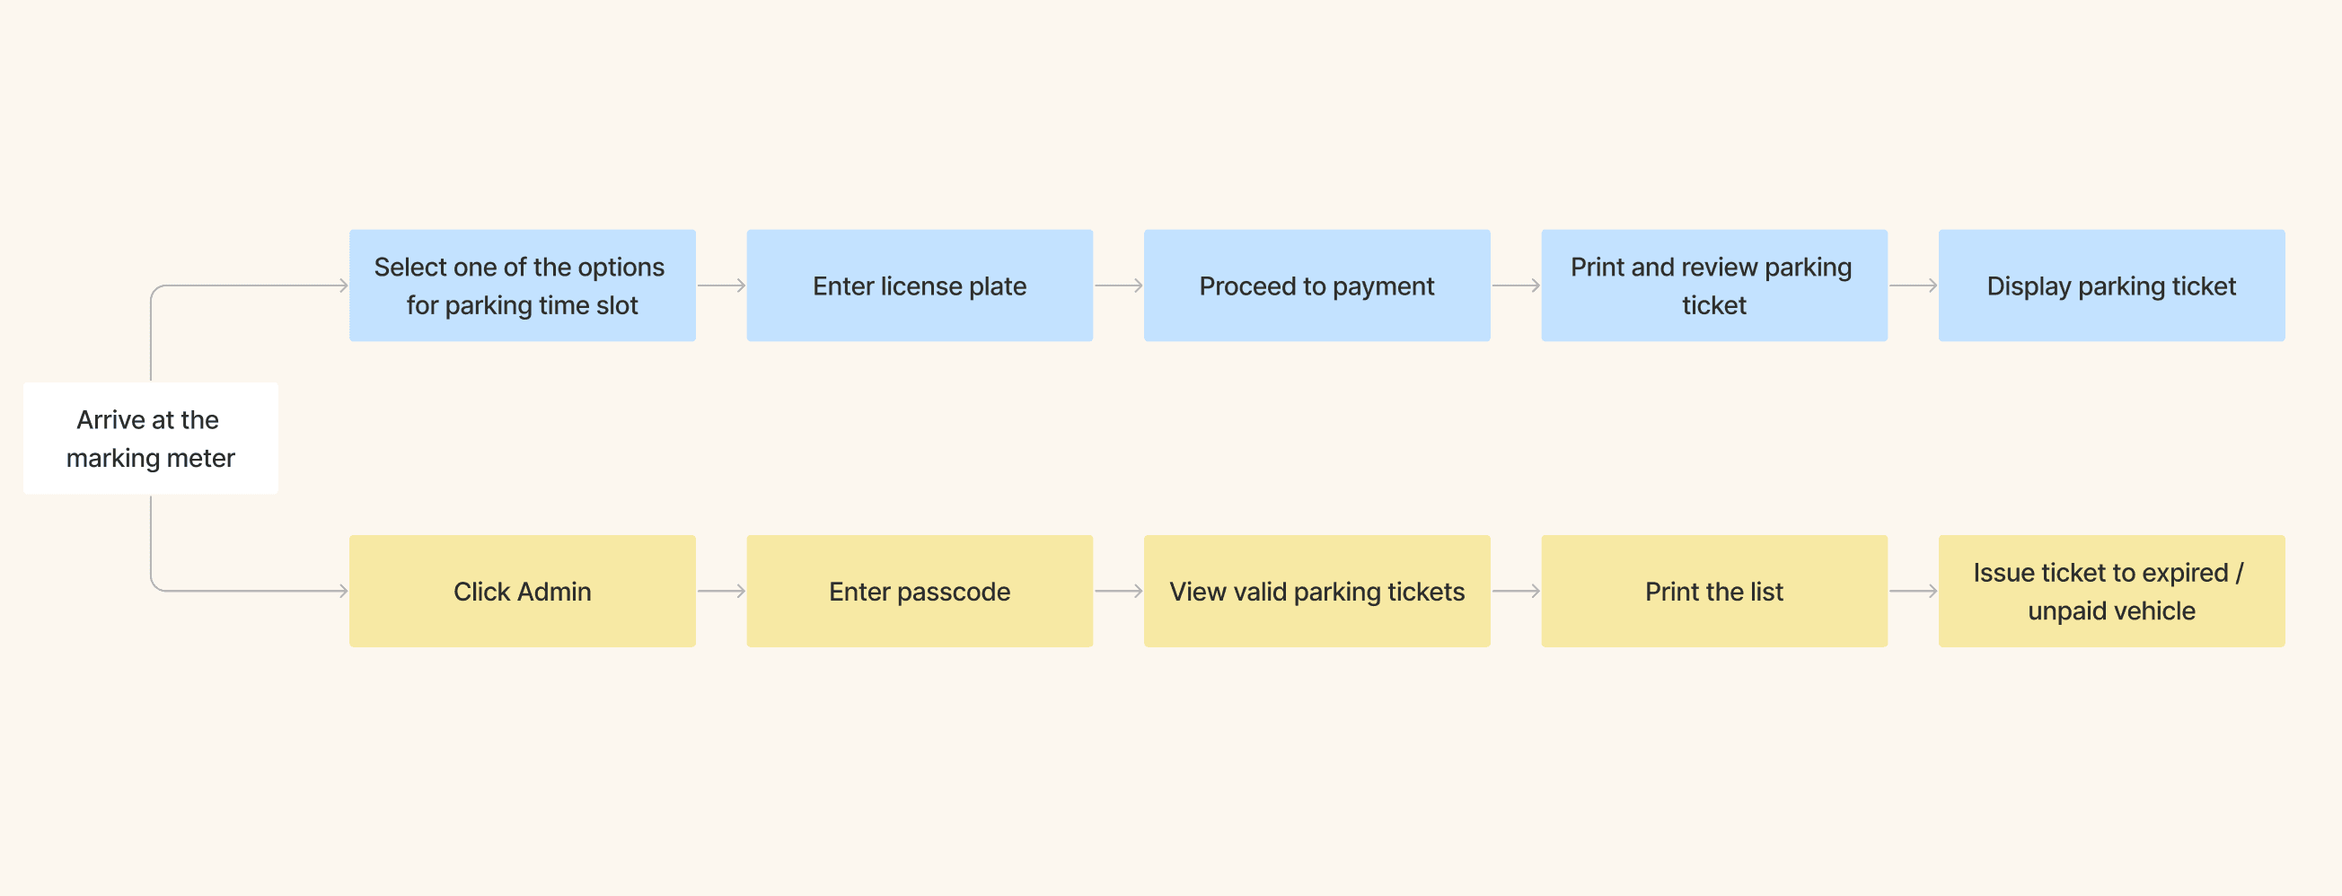Click arrow from valid tickets to Print list
This screenshot has width=2342, height=896.
(x=1516, y=591)
